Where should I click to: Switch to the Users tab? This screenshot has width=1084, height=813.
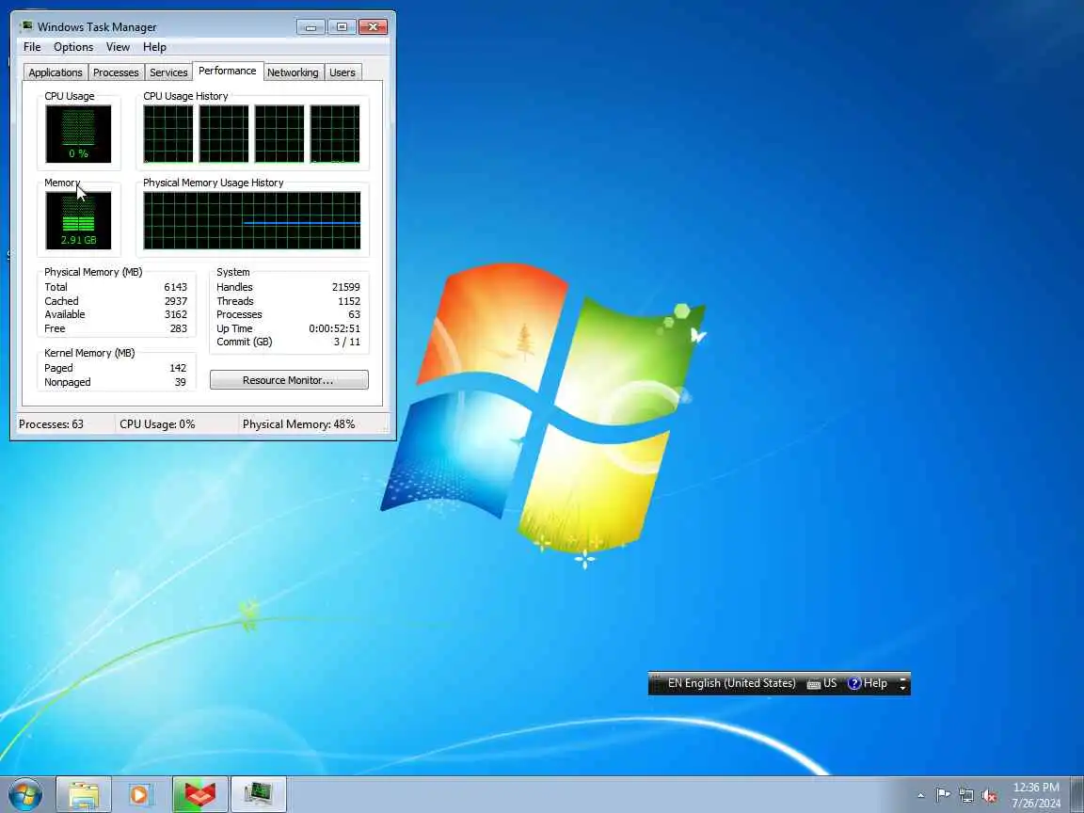343,72
